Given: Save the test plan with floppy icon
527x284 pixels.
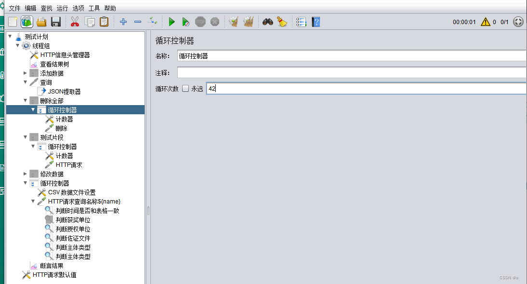Looking at the screenshot, I should click(56, 22).
